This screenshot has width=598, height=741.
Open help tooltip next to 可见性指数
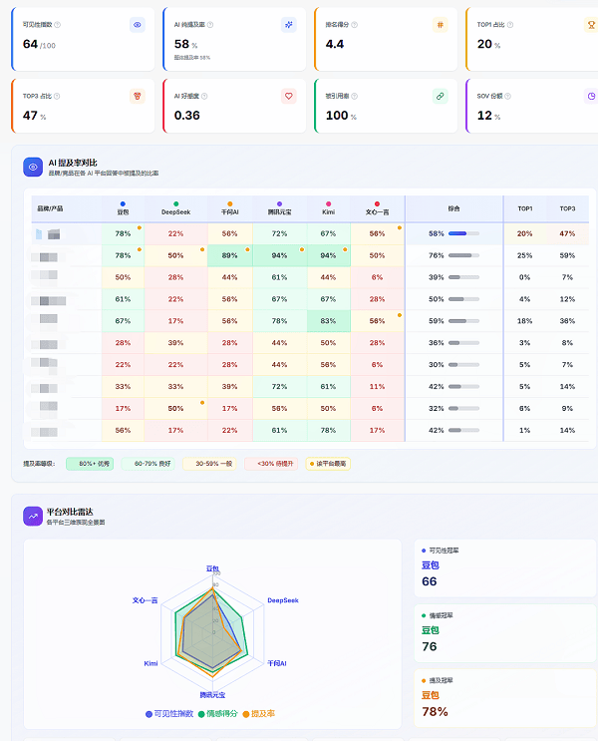pyautogui.click(x=57, y=25)
